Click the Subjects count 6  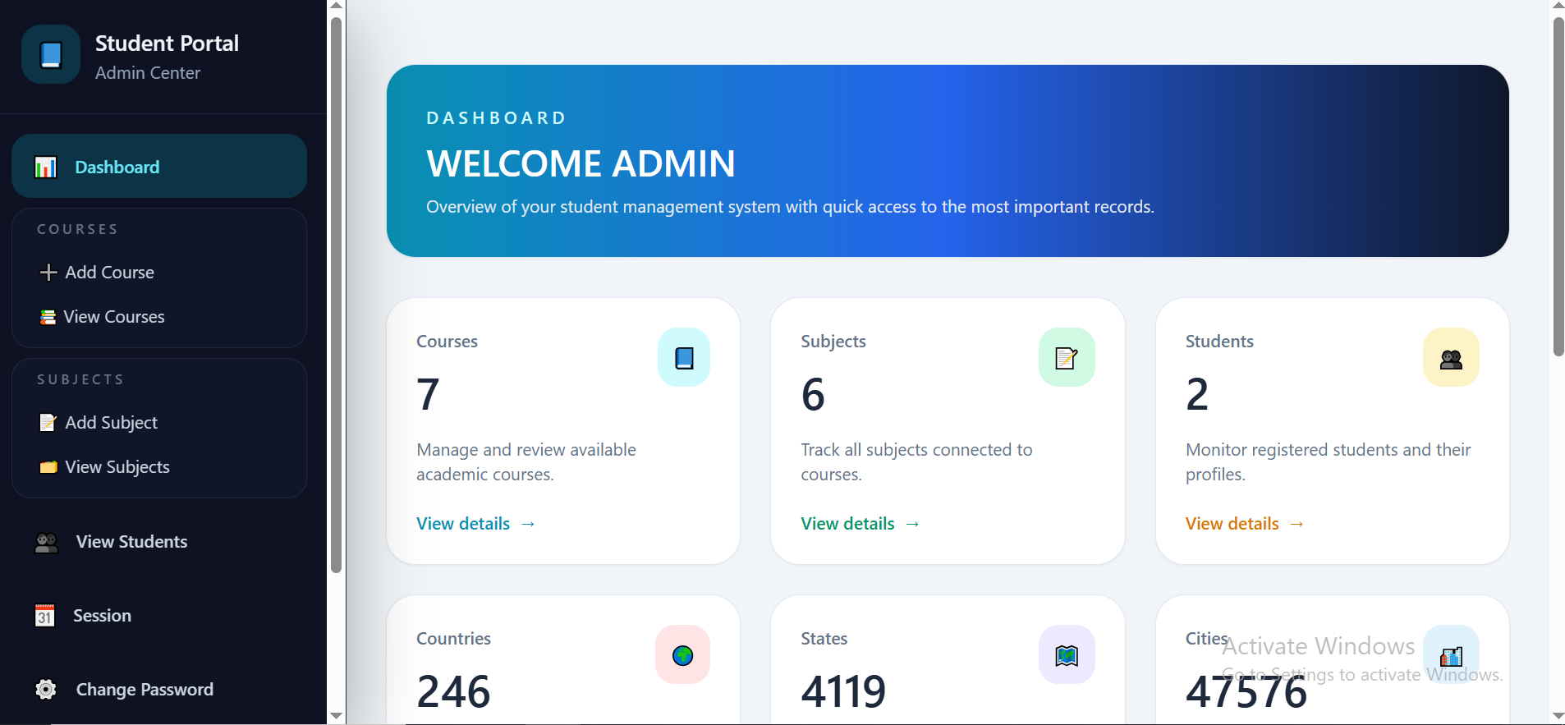(813, 395)
